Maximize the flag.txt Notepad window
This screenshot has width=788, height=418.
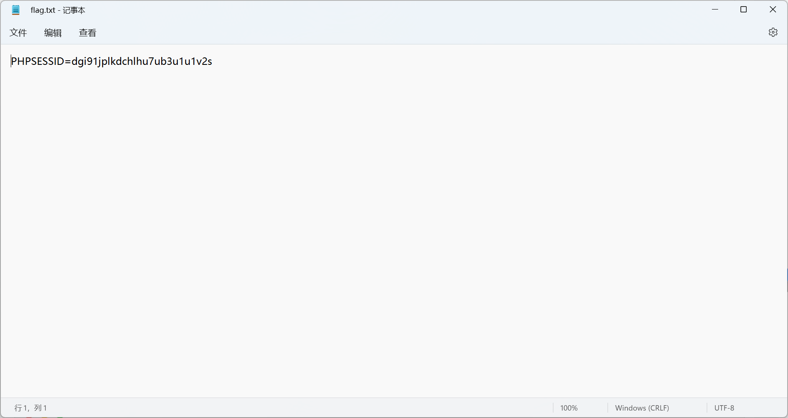pyautogui.click(x=743, y=9)
